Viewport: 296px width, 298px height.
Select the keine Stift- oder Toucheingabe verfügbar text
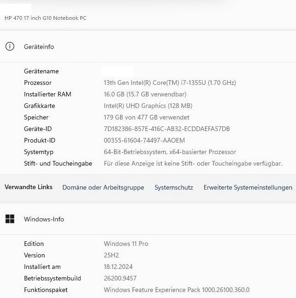coord(193,163)
